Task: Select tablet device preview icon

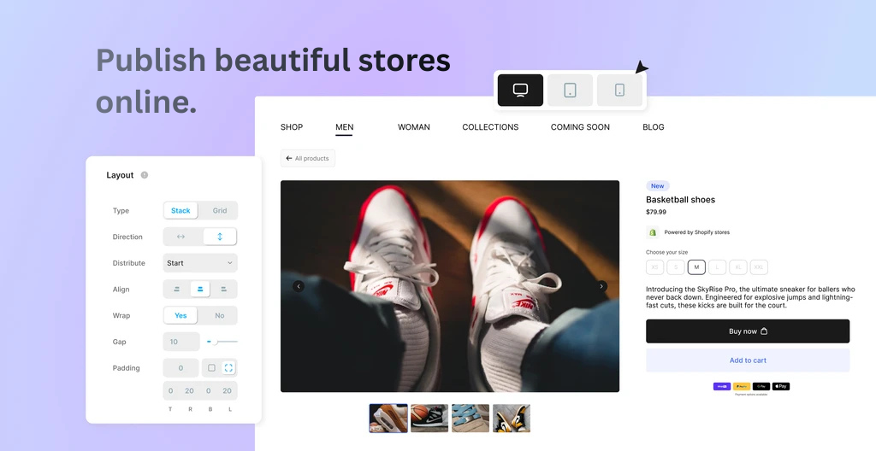Action: [x=570, y=90]
